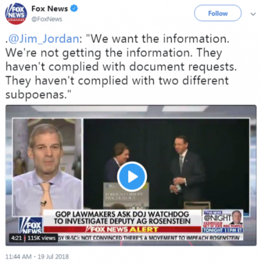Play the embedded video
The height and width of the screenshot is (264, 261).
[x=132, y=177]
